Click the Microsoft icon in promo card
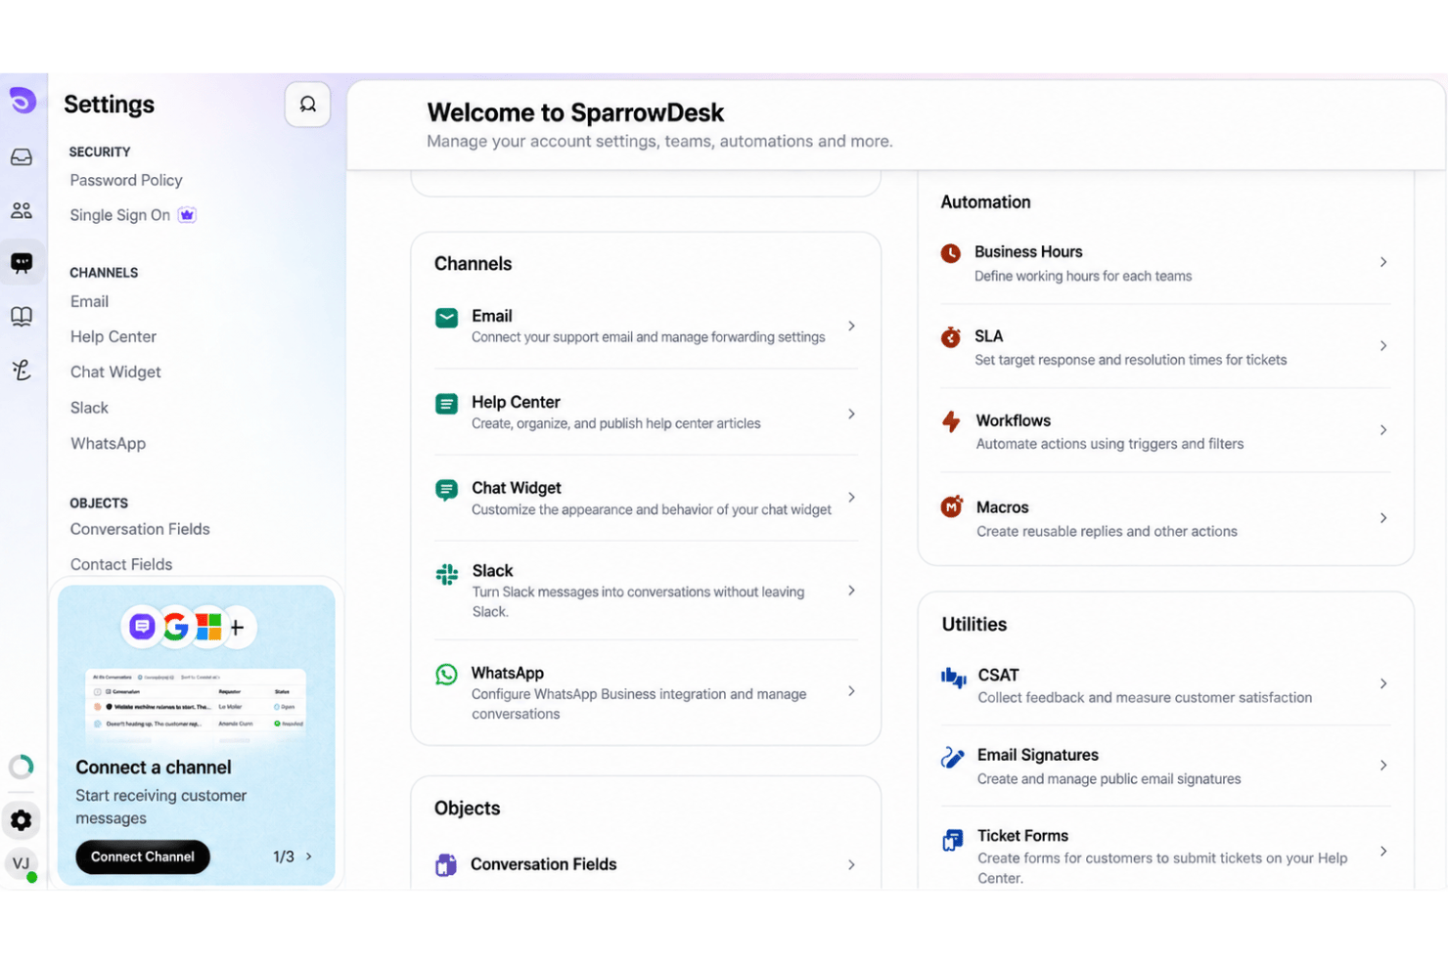Viewport: 1448px width, 965px height. [x=208, y=627]
